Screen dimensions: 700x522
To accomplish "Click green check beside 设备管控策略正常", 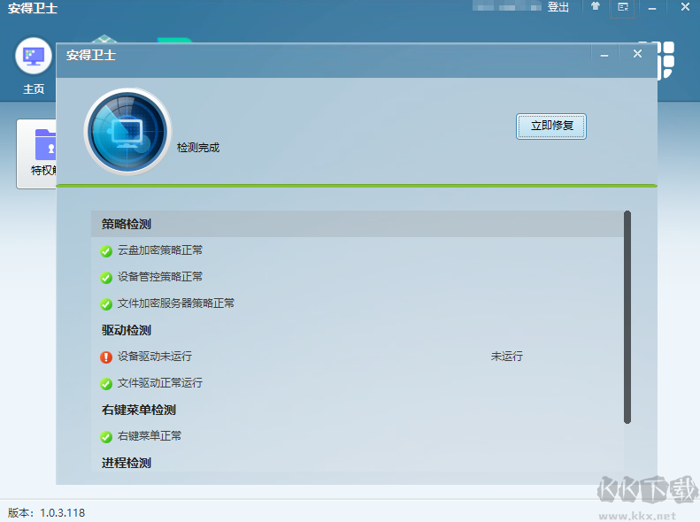I will (x=106, y=278).
